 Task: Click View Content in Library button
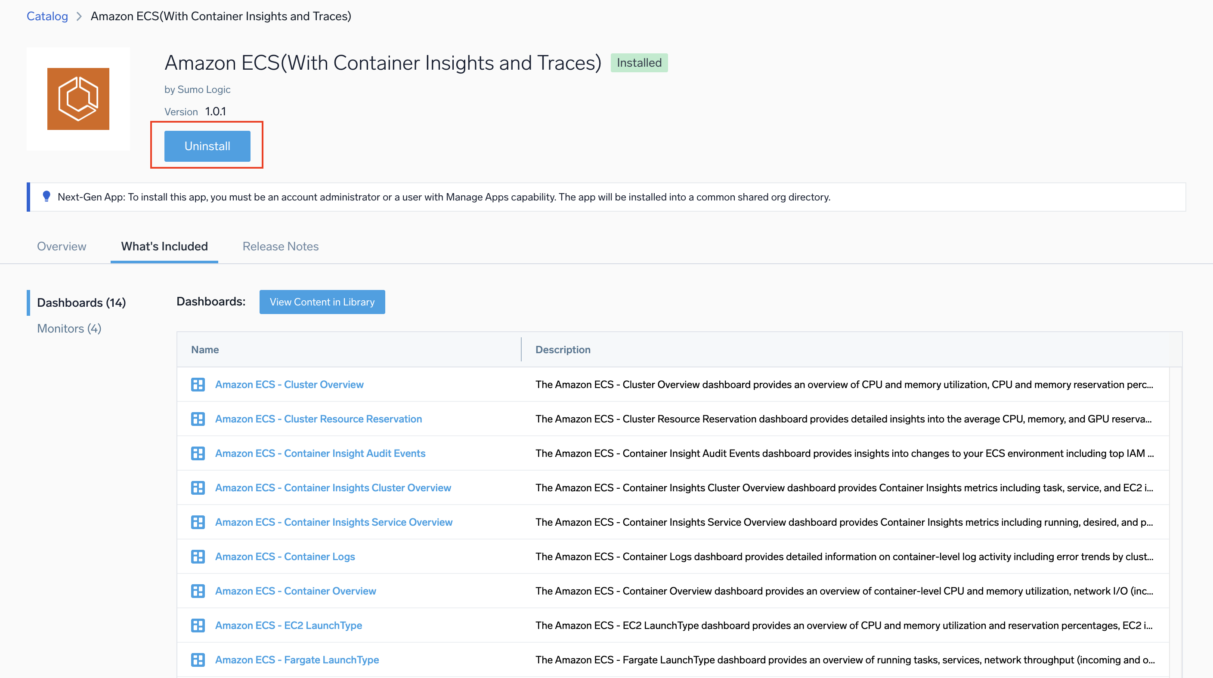pos(322,302)
